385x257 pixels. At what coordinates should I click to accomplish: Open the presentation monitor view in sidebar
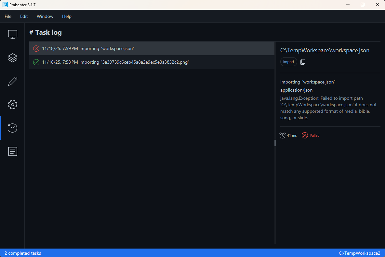(13, 34)
